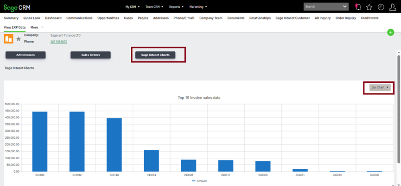The height and width of the screenshot is (186, 401).
Task: Expand the My CRM menu
Action: (x=133, y=7)
